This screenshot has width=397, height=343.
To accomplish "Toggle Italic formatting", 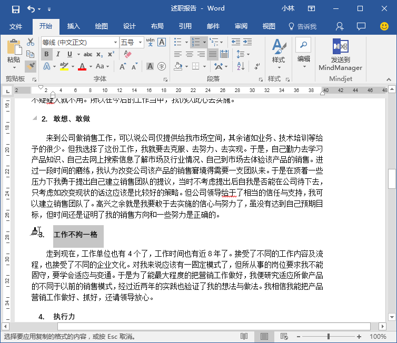I will [58, 54].
